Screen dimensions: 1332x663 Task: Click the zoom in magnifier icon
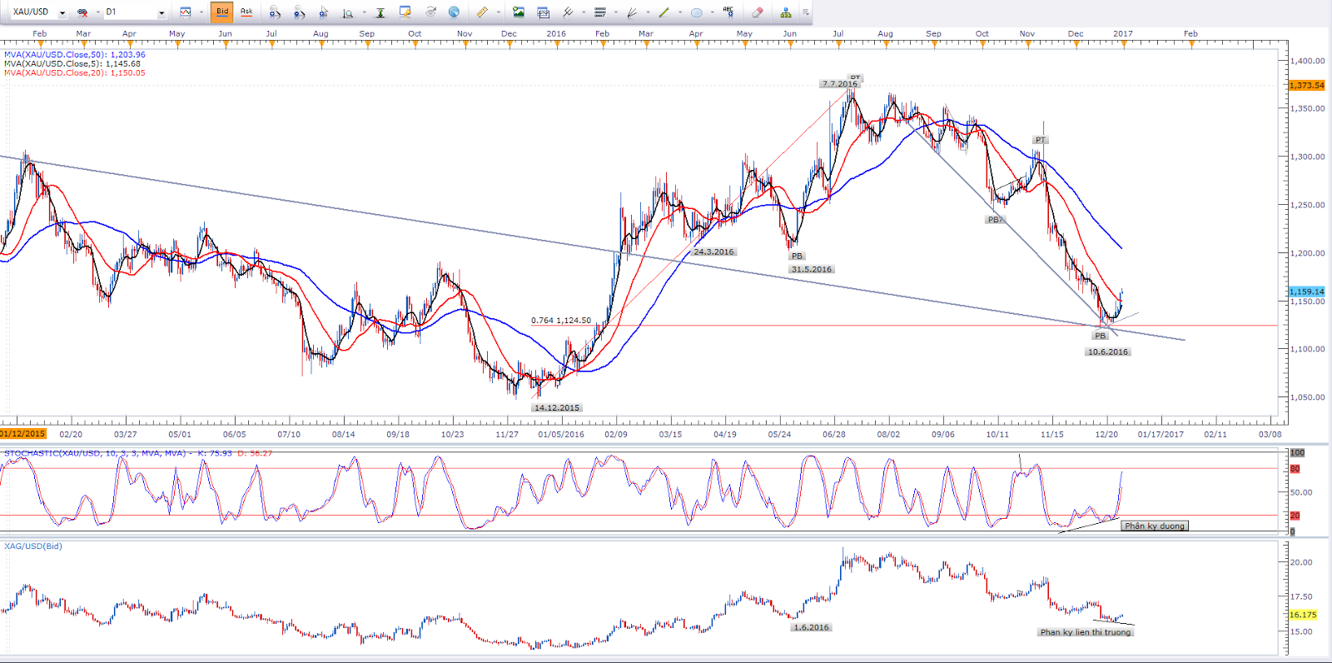click(x=275, y=12)
